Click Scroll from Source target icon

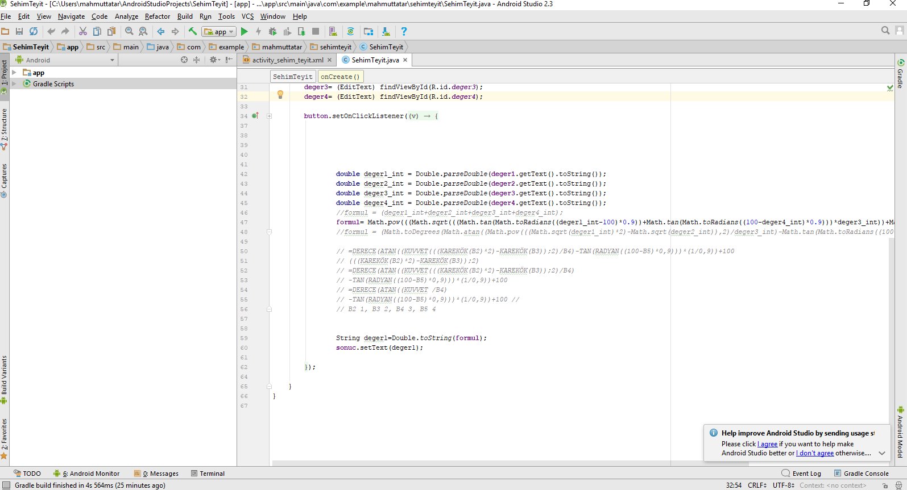(x=184, y=60)
